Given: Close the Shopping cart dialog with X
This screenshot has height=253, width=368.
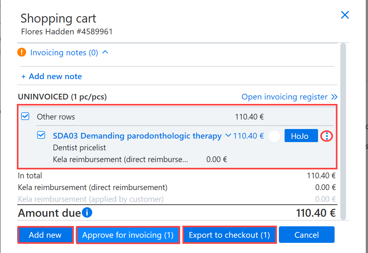Looking at the screenshot, I should [x=345, y=15].
